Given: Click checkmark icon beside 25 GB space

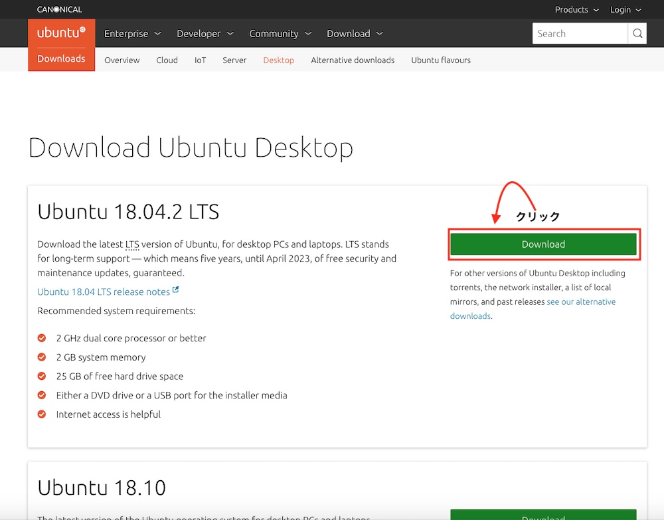Looking at the screenshot, I should [41, 376].
